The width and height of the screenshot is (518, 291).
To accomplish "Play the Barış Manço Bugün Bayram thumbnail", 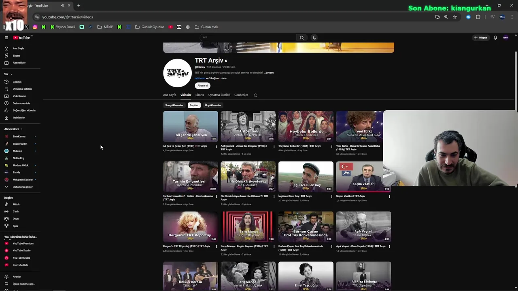I will (x=248, y=227).
